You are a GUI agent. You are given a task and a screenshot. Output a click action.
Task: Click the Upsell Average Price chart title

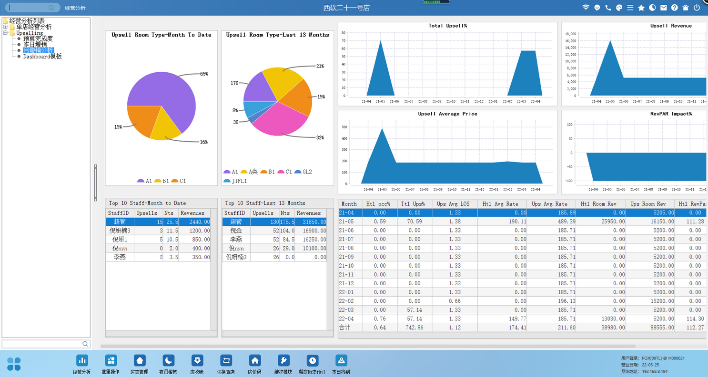coord(447,114)
